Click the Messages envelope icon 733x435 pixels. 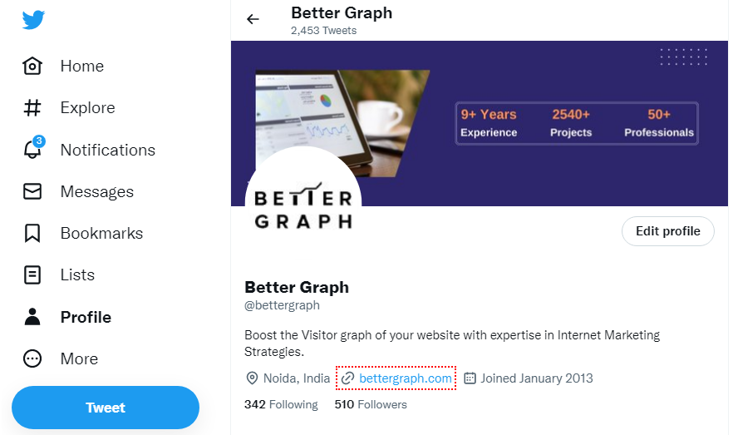(32, 192)
